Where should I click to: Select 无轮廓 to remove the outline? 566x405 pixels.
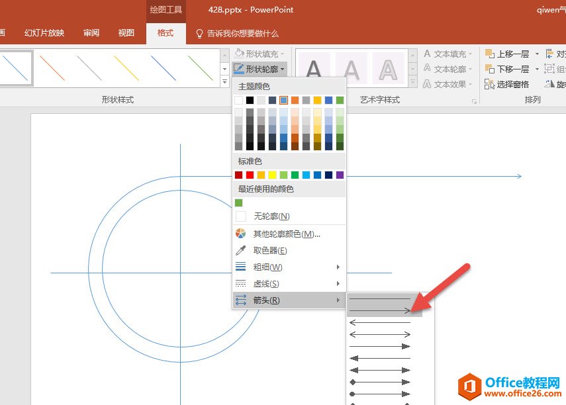point(271,216)
